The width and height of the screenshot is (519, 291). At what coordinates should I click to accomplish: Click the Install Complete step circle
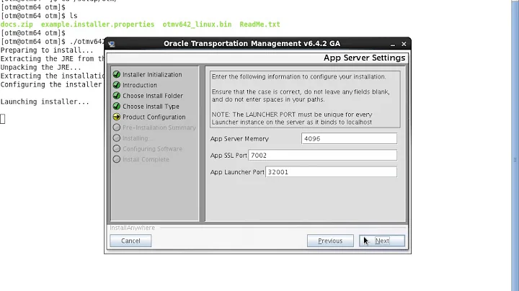(x=117, y=159)
